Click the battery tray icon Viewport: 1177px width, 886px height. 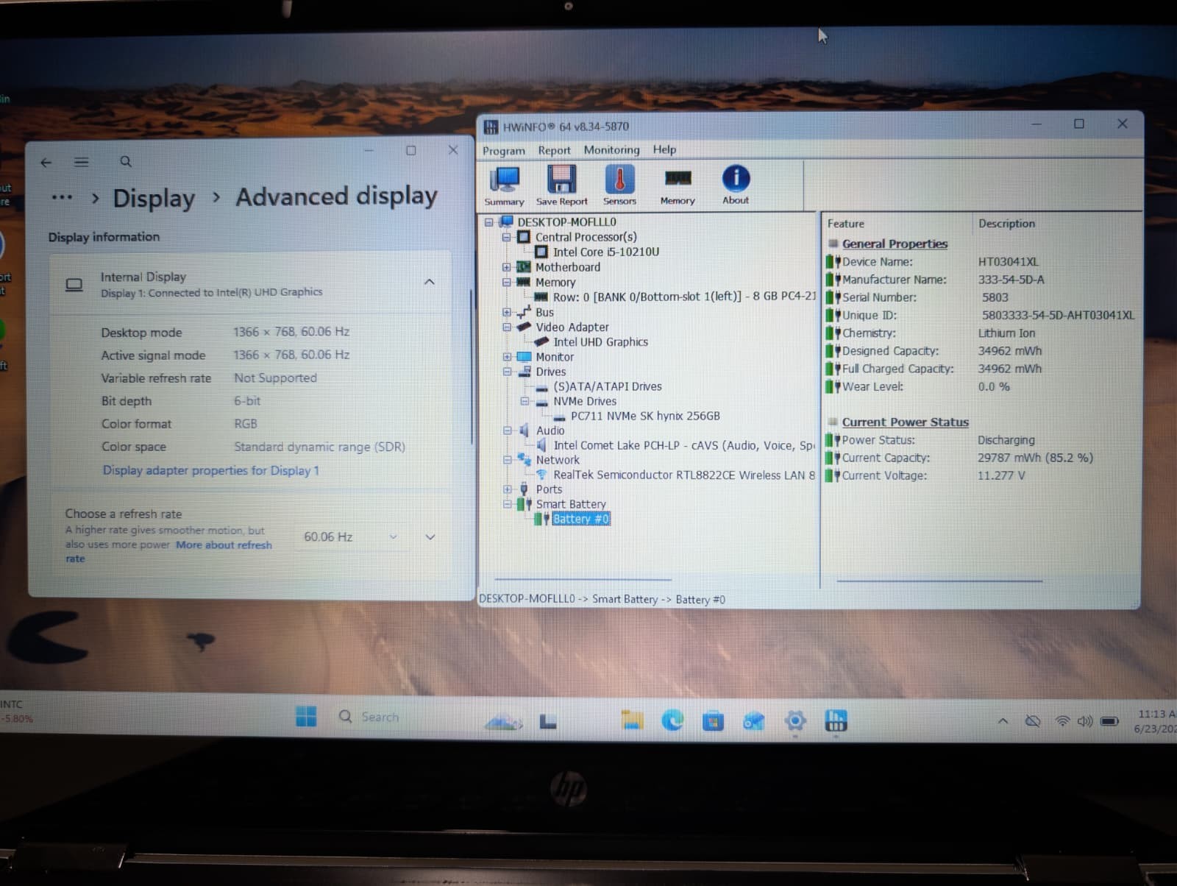click(1109, 721)
